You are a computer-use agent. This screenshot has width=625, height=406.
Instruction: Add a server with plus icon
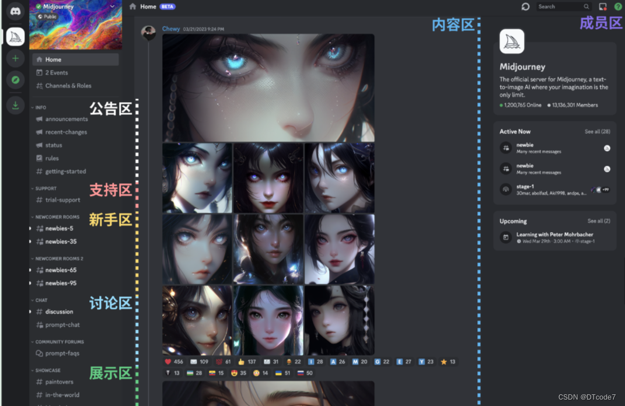(x=15, y=58)
